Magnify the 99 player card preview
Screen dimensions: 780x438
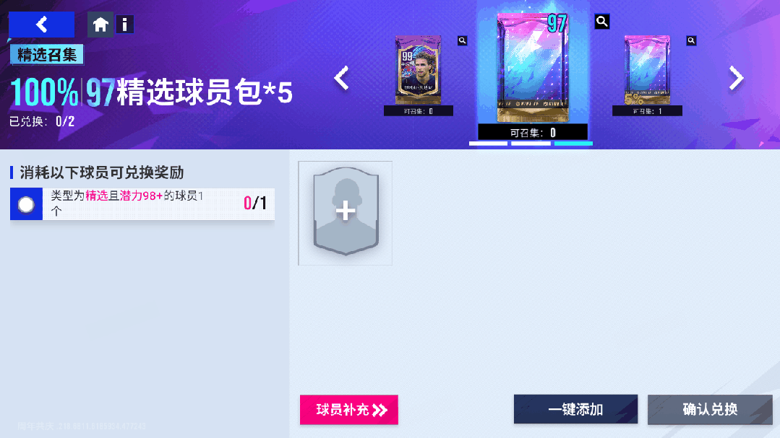(x=462, y=40)
